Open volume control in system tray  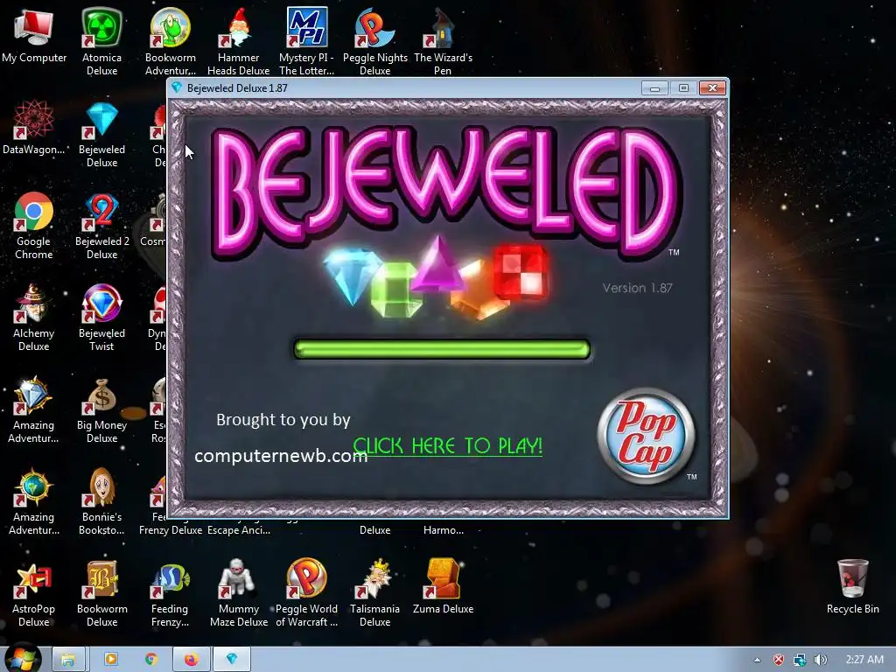(820, 660)
